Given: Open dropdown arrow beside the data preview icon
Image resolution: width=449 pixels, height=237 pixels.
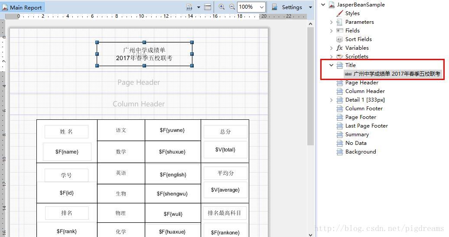Looking at the screenshot, I should point(198,7).
